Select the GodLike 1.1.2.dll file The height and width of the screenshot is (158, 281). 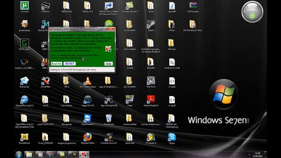172,63
